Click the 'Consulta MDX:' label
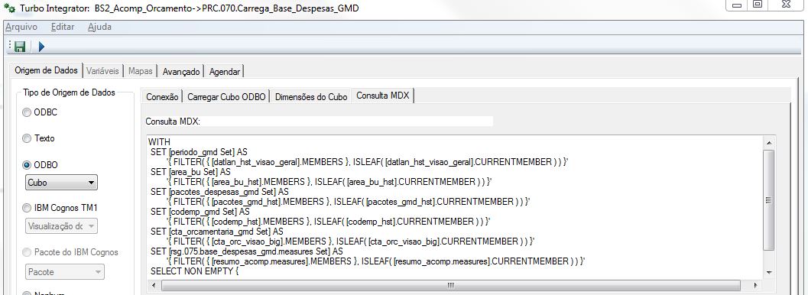The image size is (808, 295). point(173,122)
